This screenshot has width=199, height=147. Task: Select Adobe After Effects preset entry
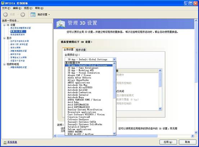click(x=79, y=77)
